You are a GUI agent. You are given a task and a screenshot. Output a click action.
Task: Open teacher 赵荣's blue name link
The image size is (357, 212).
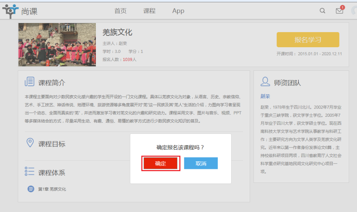coord(265,96)
